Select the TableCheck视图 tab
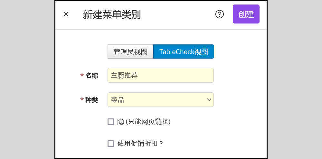Viewport: 322px width, 159px height. point(184,51)
